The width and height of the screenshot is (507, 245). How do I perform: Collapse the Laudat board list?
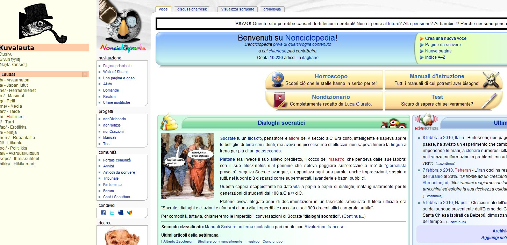[85, 74]
